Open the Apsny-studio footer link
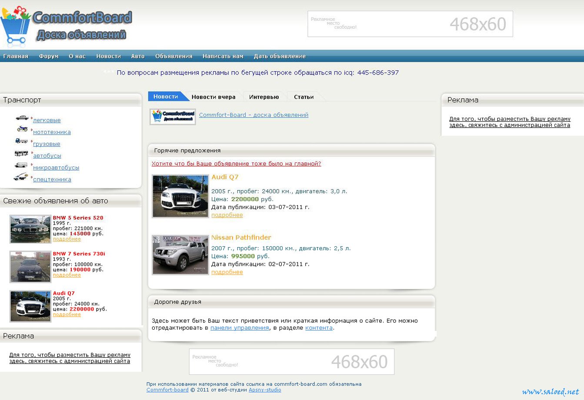 265,390
